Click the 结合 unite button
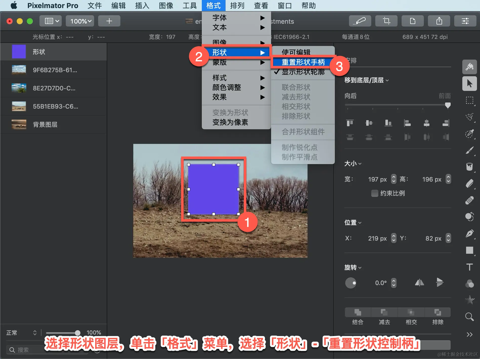Image resolution: width=480 pixels, height=359 pixels. (358, 312)
